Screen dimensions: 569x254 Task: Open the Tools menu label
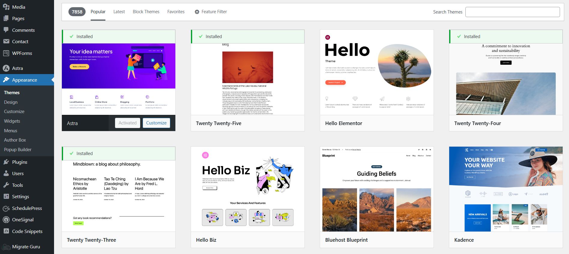[17, 185]
